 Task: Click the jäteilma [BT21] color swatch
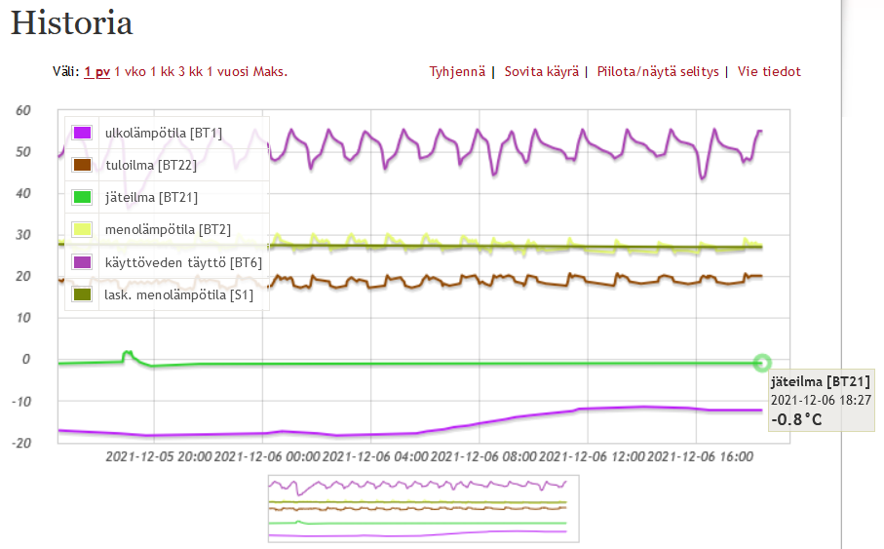point(82,198)
